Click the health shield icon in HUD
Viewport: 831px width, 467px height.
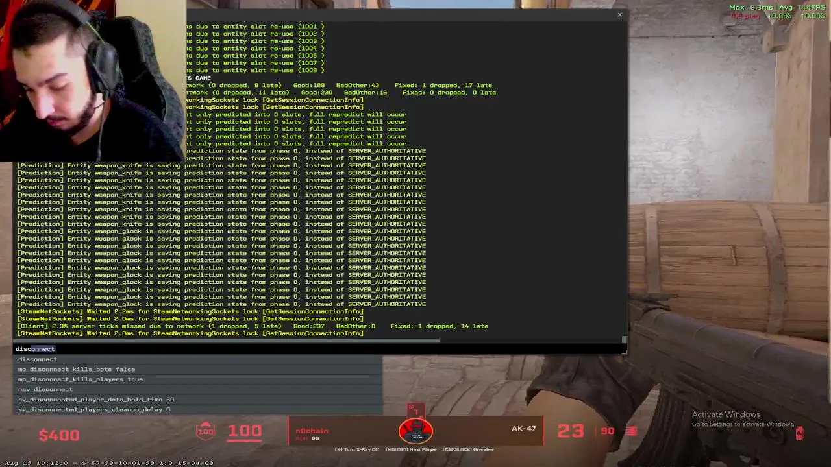(206, 431)
